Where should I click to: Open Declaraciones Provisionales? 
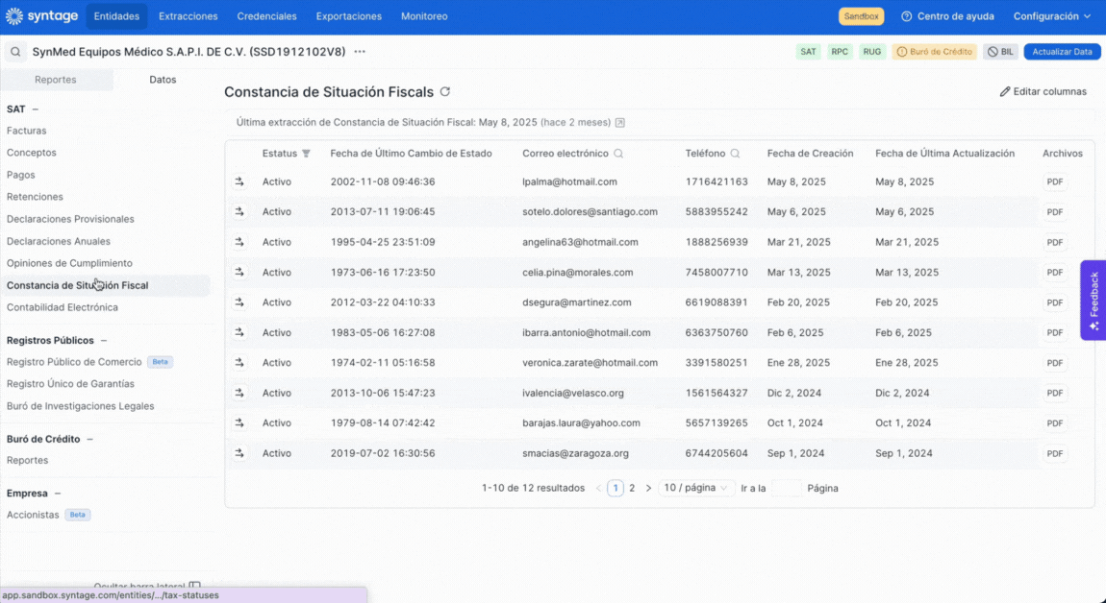[x=70, y=219]
